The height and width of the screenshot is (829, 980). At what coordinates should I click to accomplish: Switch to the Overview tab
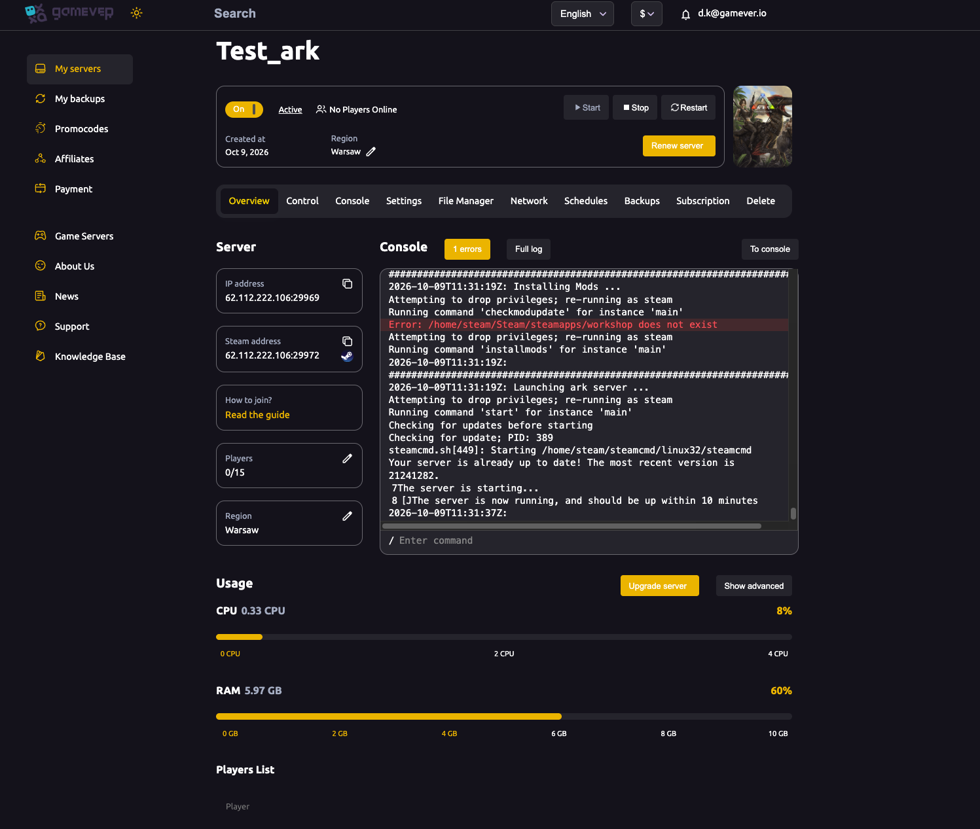coord(249,201)
